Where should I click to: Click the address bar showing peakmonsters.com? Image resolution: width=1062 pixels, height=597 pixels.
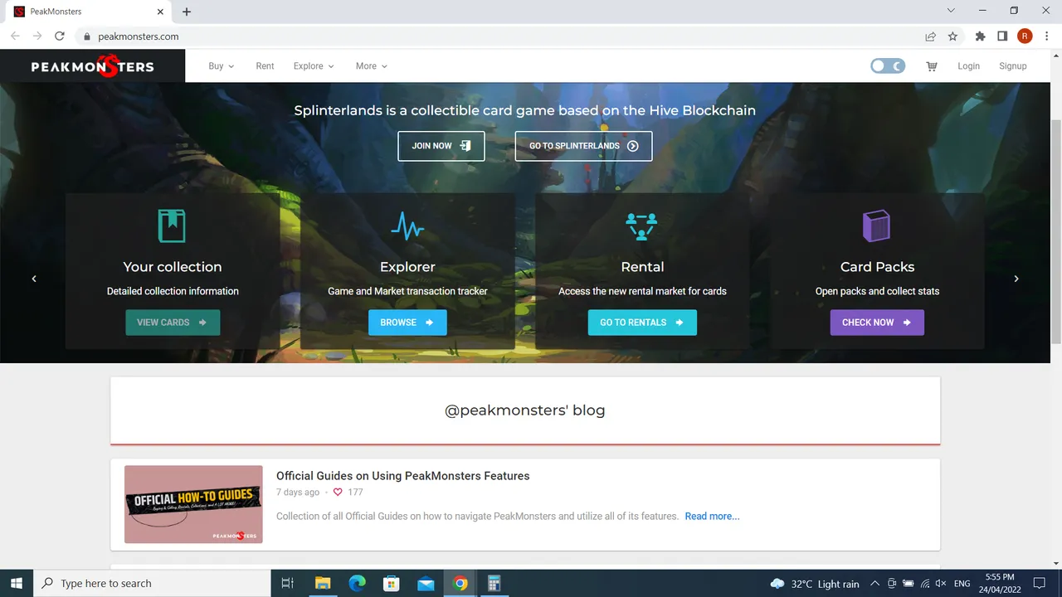point(498,36)
